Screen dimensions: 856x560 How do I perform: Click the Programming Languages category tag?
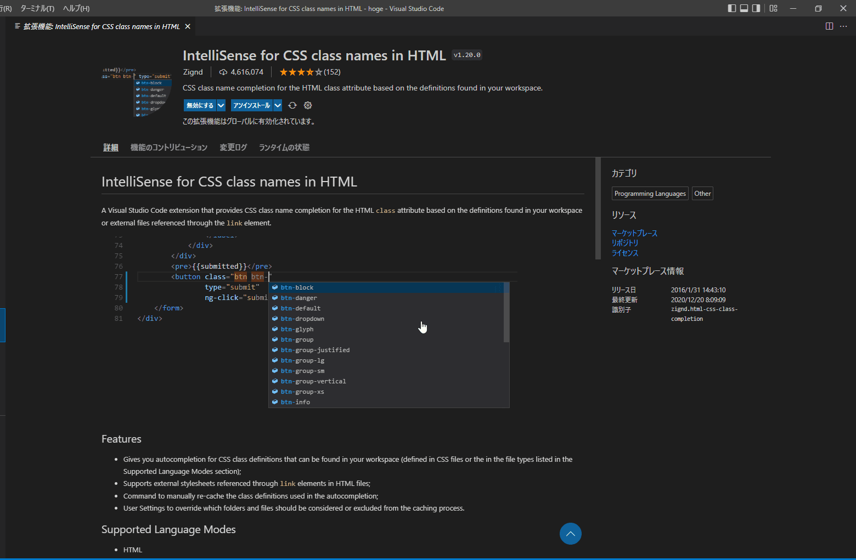pyautogui.click(x=650, y=194)
